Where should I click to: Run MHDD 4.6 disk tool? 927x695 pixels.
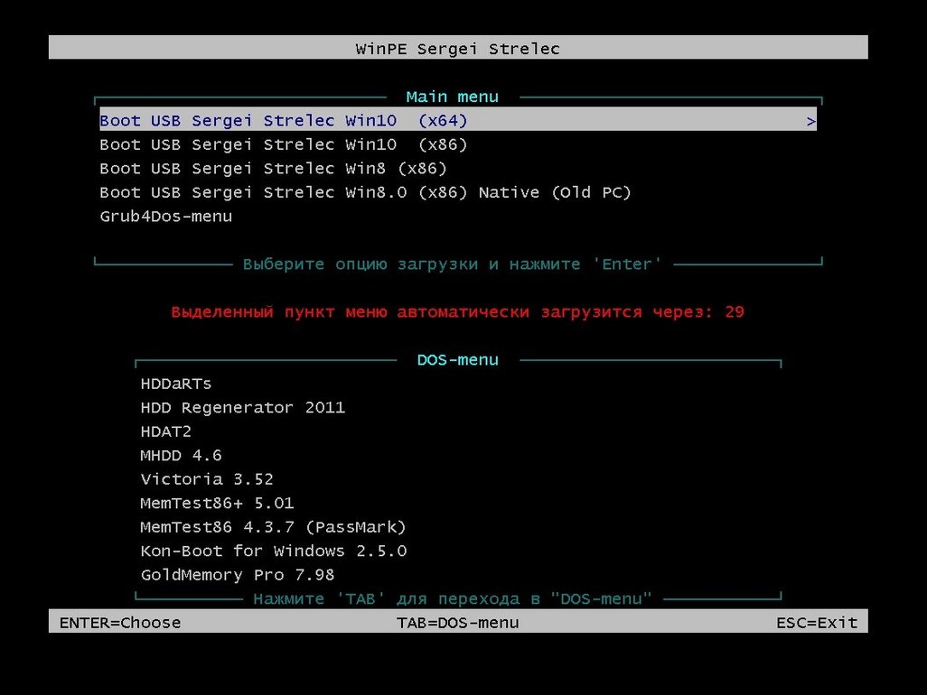coord(182,455)
